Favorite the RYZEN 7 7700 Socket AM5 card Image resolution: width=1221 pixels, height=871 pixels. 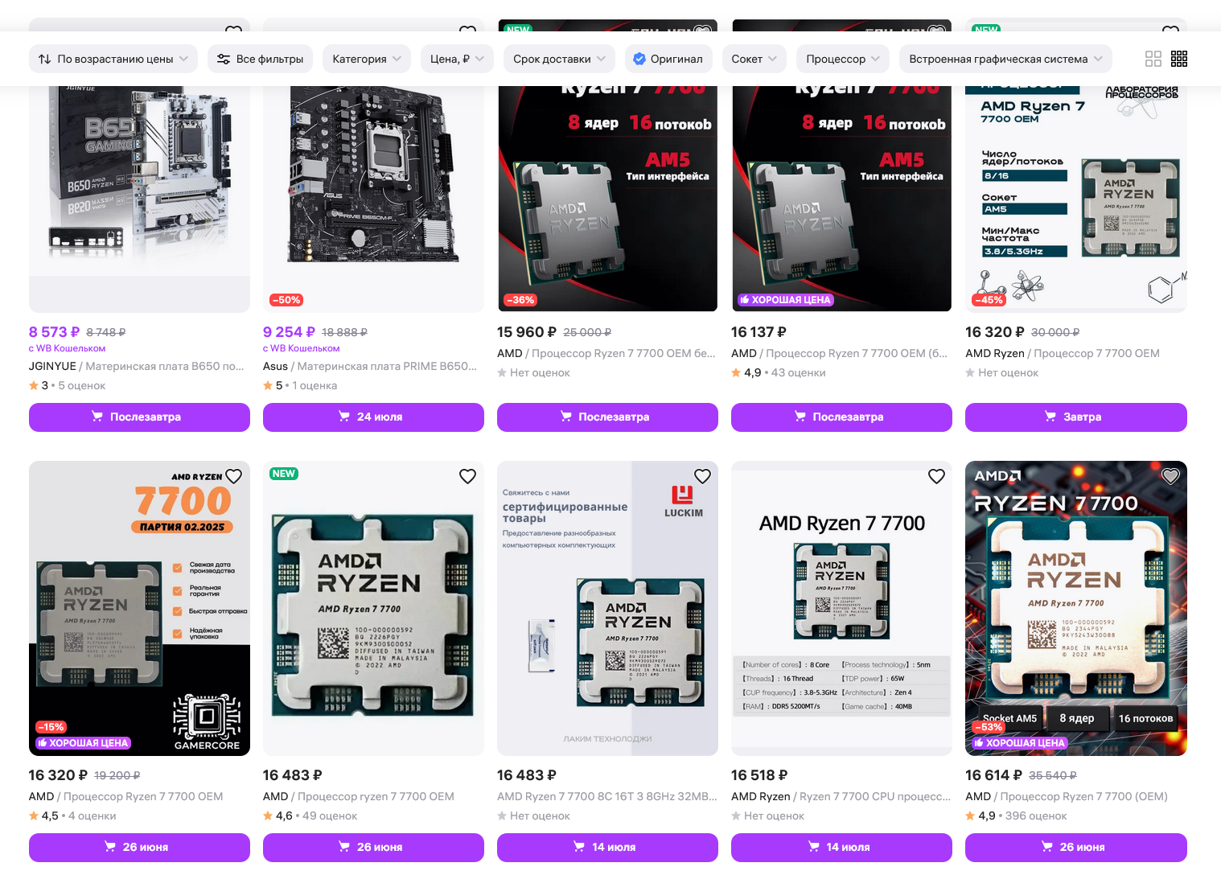coord(1170,476)
